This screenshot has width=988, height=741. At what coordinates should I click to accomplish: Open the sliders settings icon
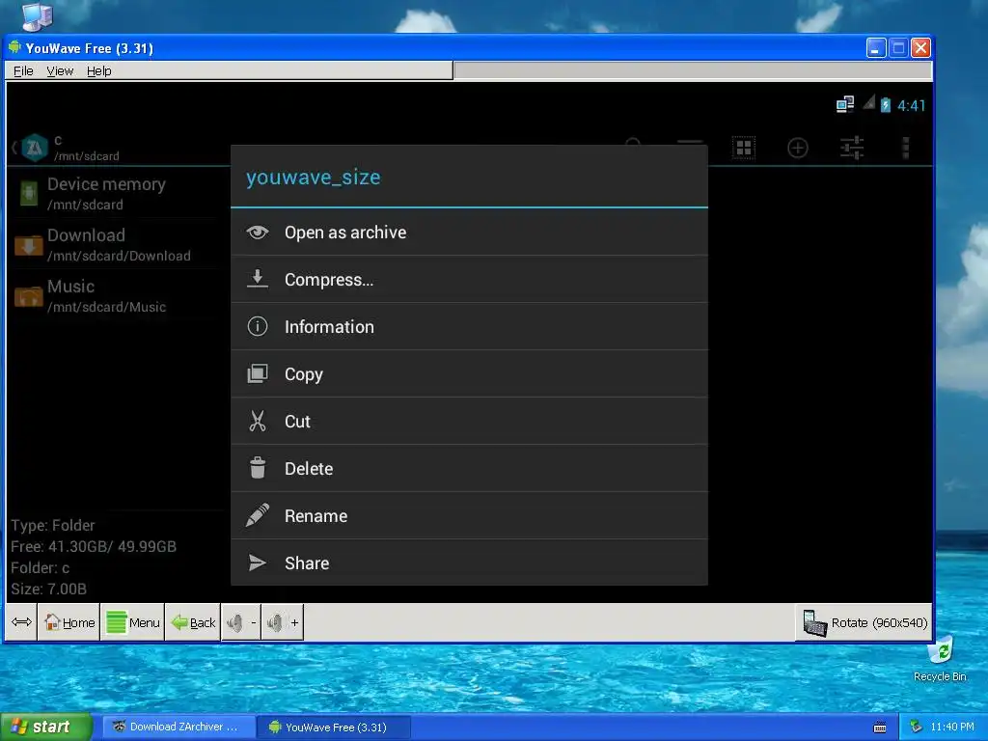[852, 148]
